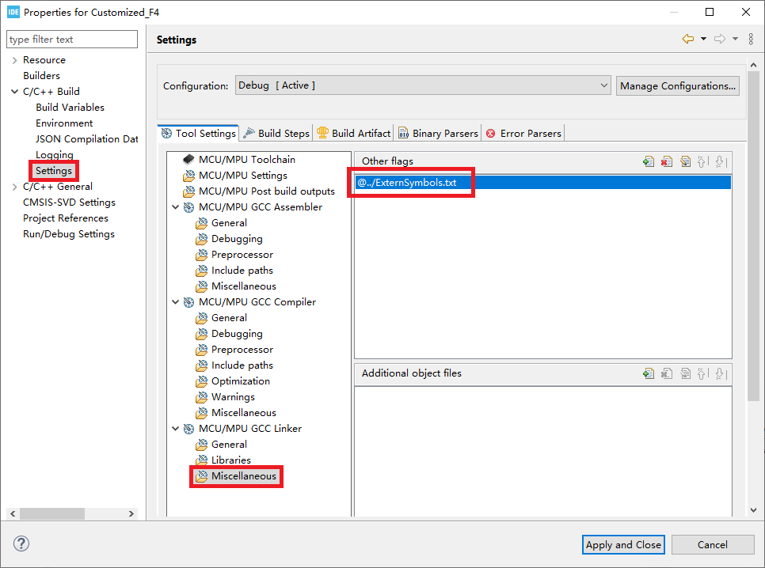
Task: Open the three-dot view menu icon
Action: 751,40
